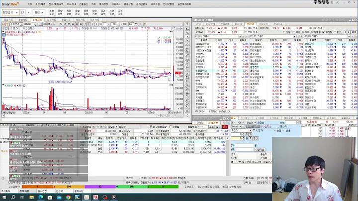
Task: Open the 화면검색 dropdown
Action: click(17, 12)
